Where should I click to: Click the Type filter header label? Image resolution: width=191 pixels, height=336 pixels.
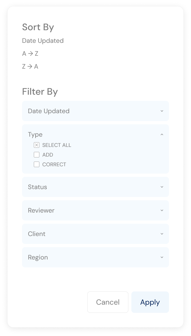pyautogui.click(x=35, y=135)
